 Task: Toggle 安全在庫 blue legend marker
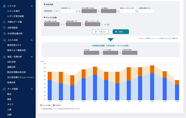point(54,105)
